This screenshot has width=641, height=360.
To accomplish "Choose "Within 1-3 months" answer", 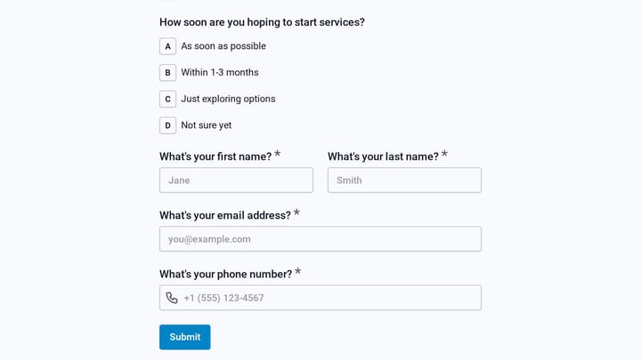I will point(220,73).
